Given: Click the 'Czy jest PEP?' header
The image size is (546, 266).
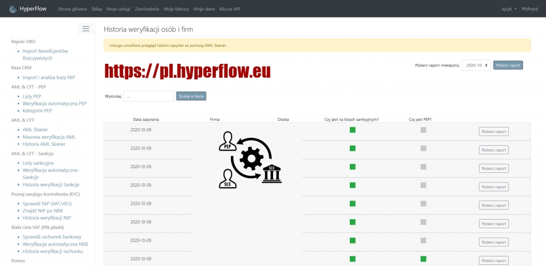Looking at the screenshot, I should click(420, 120).
